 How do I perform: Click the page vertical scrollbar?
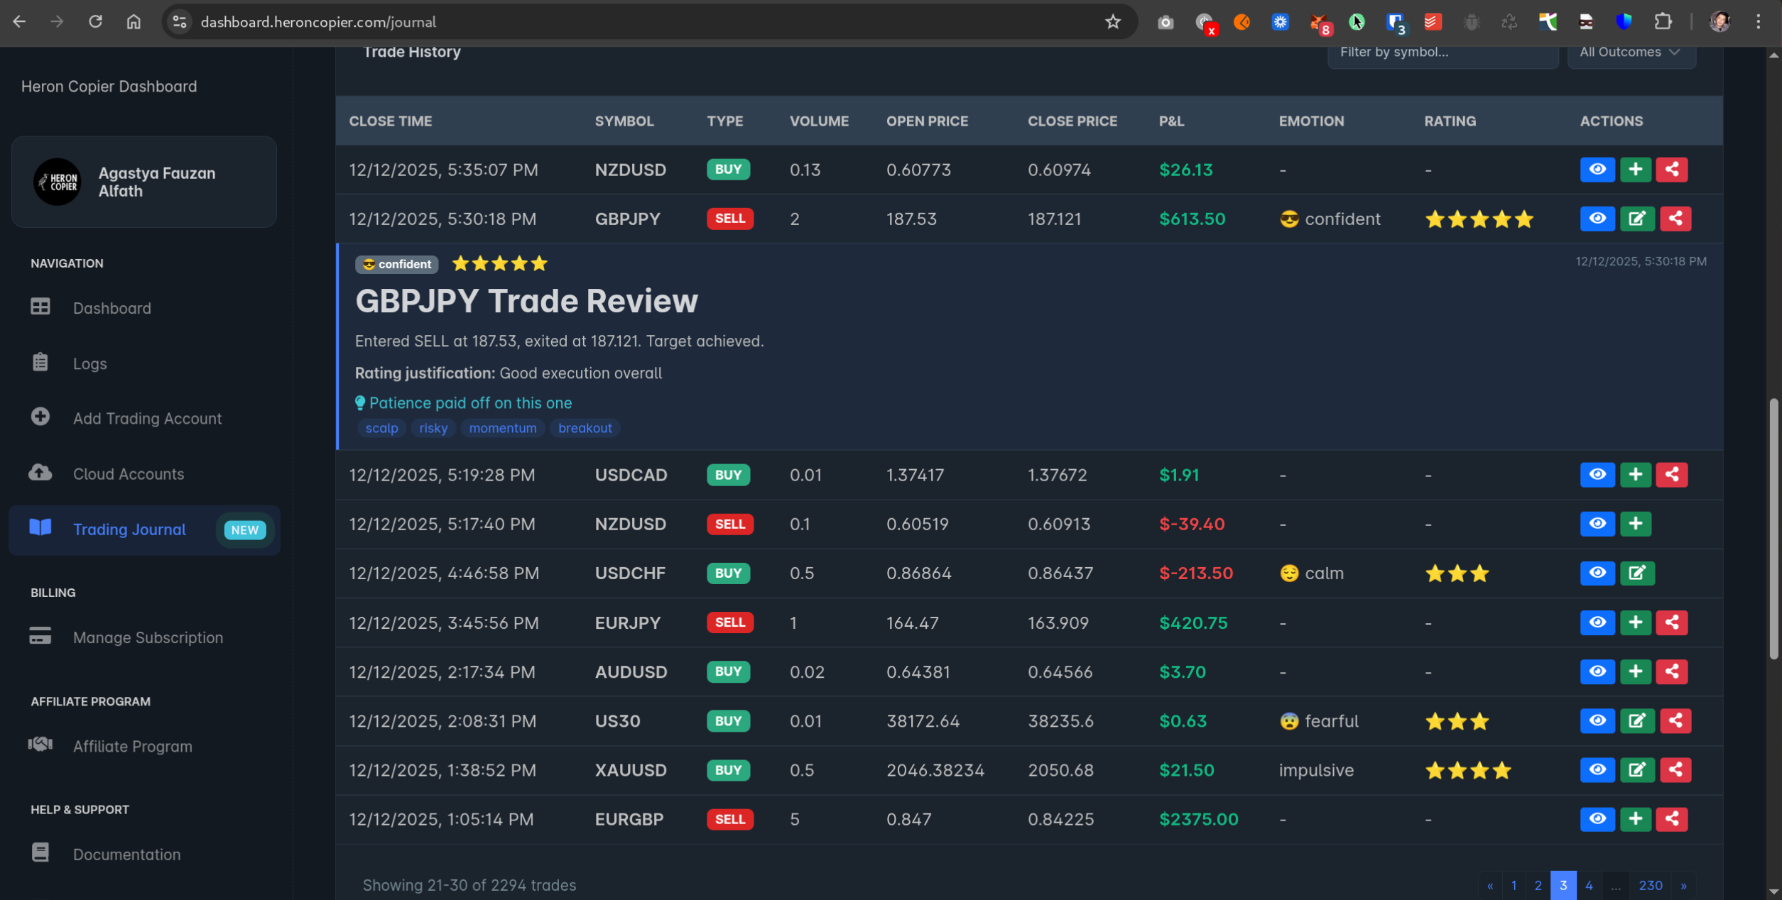[1773, 529]
